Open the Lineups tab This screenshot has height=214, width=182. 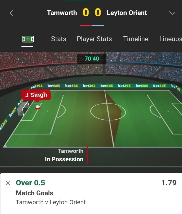(171, 39)
